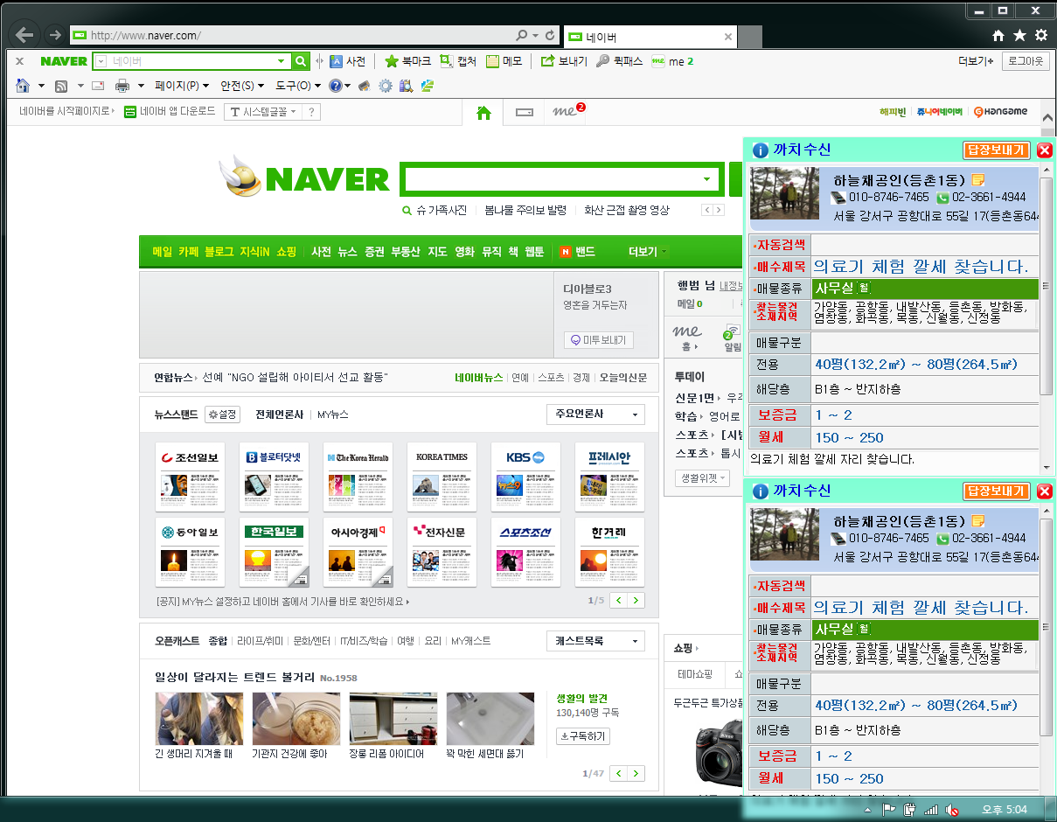Viewport: 1057px width, 822px height.
Task: Open the KBS news stand thumbnail
Action: 525,477
